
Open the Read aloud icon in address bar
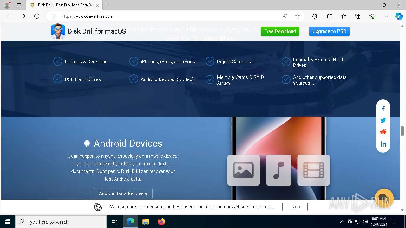coord(285,16)
